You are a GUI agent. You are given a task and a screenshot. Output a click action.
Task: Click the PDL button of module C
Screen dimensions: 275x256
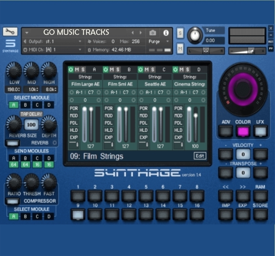pyautogui.click(x=143, y=123)
